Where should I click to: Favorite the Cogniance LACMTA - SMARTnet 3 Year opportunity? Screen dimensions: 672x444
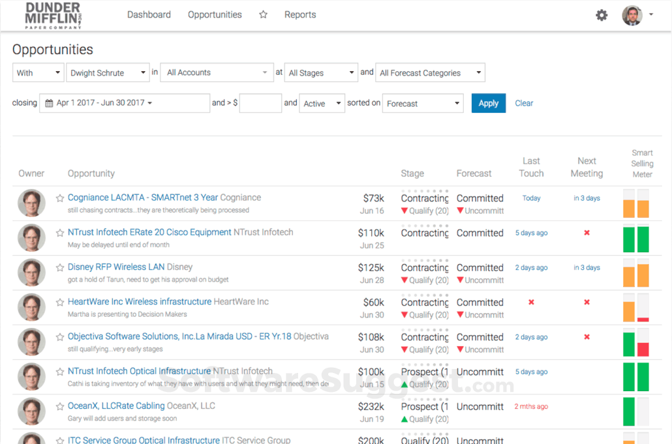tap(59, 198)
